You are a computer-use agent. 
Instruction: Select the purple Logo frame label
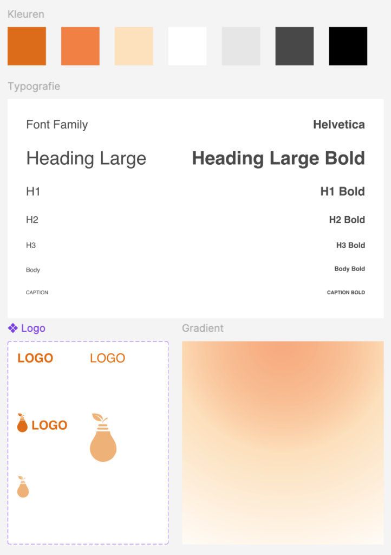coord(33,328)
